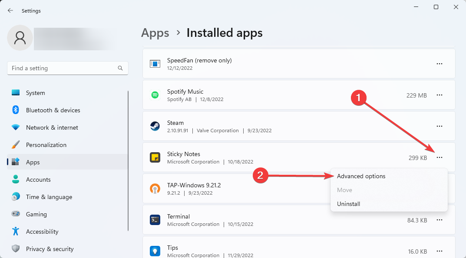Click the Apps sidebar icon

(x=16, y=162)
